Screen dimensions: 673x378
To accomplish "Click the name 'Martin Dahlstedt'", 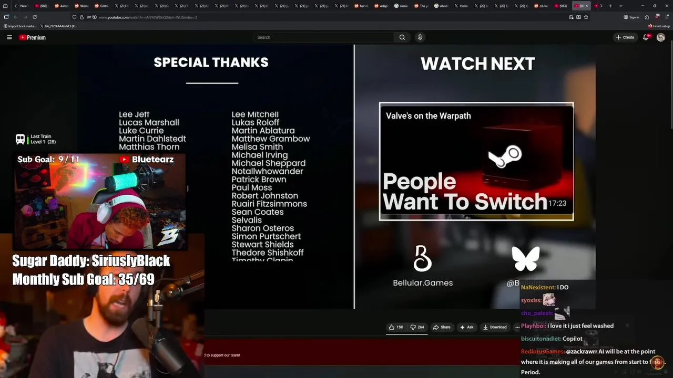I will (152, 139).
